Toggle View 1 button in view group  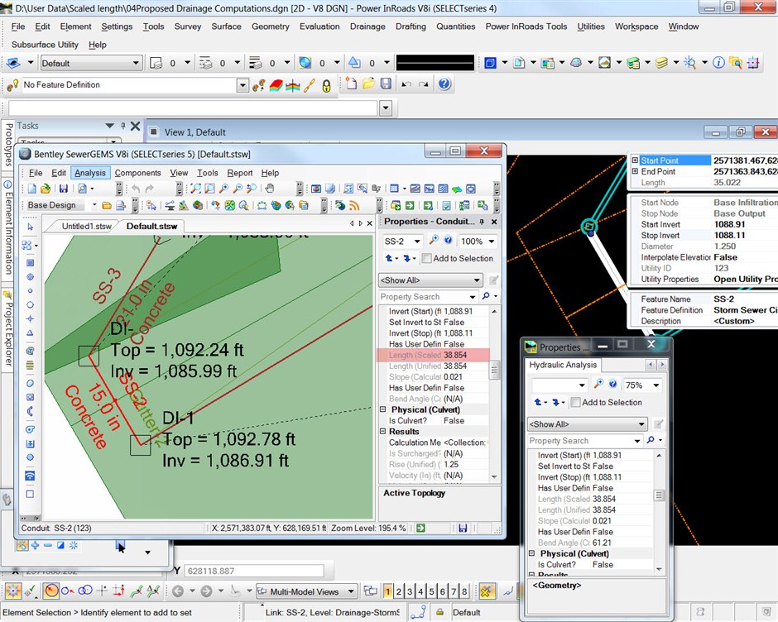[388, 591]
